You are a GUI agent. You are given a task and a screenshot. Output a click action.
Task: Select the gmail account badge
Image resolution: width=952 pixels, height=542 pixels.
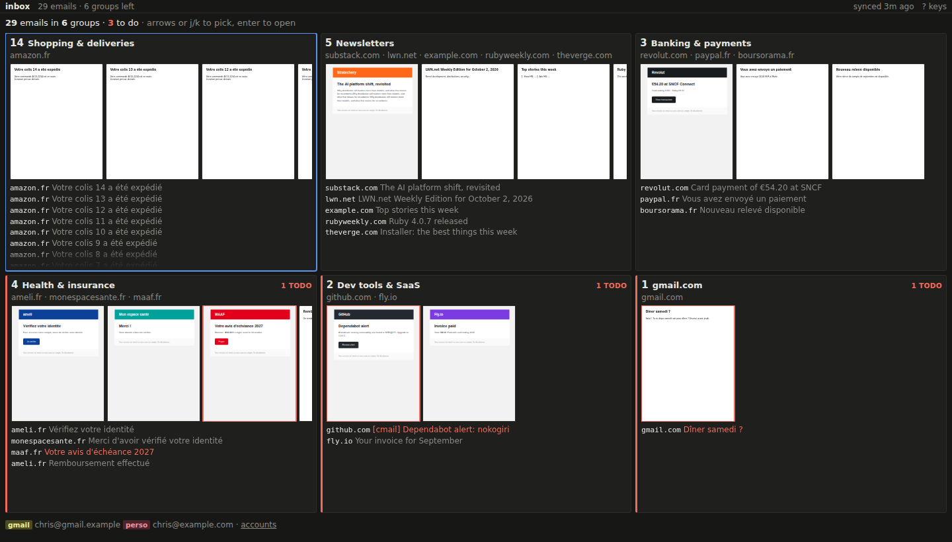pyautogui.click(x=19, y=525)
